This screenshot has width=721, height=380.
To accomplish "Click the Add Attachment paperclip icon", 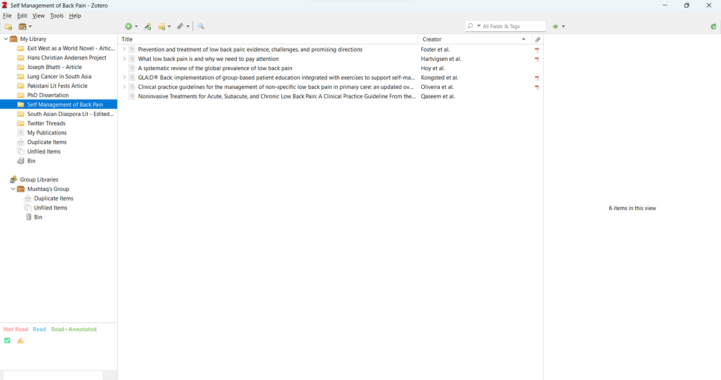I will click(x=180, y=26).
